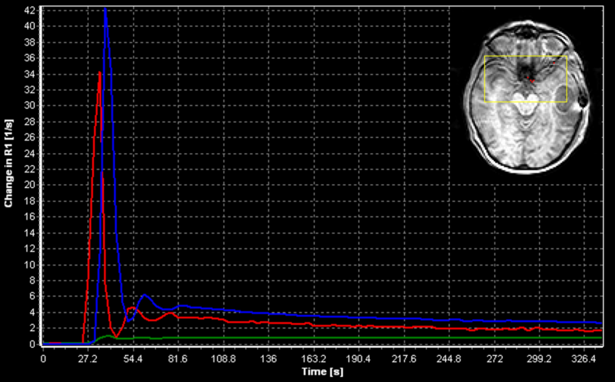Click the "217.6" time axis label
This screenshot has height=382, width=615.
tap(404, 359)
